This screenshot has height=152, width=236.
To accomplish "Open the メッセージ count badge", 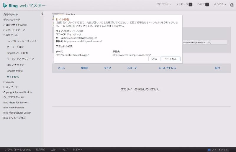I will tap(190, 4).
